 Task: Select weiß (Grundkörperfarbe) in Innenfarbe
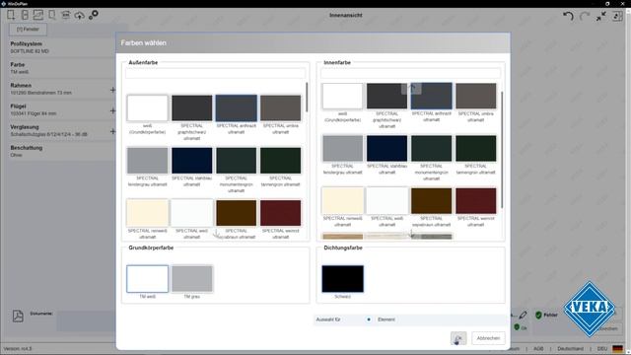[x=342, y=96]
